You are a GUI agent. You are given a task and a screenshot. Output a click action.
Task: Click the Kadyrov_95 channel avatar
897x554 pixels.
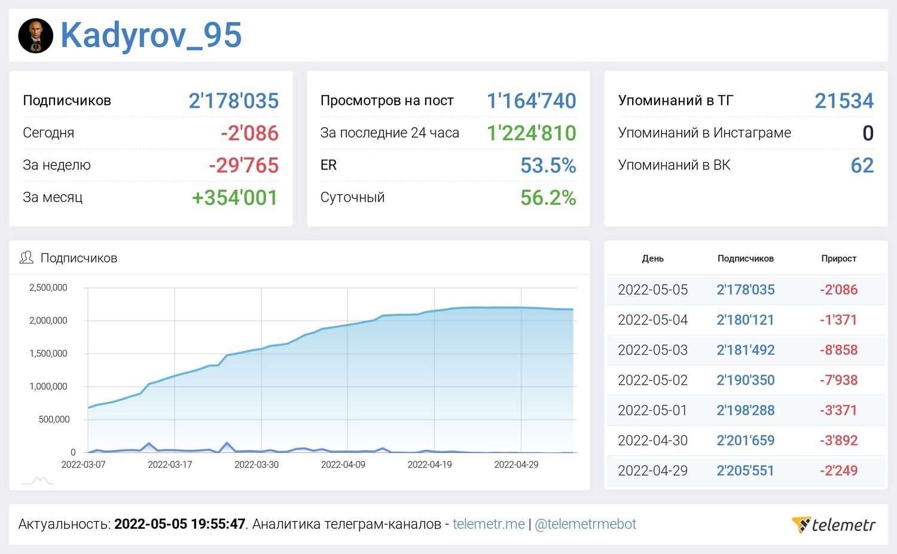point(36,35)
